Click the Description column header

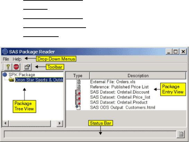click(138, 76)
